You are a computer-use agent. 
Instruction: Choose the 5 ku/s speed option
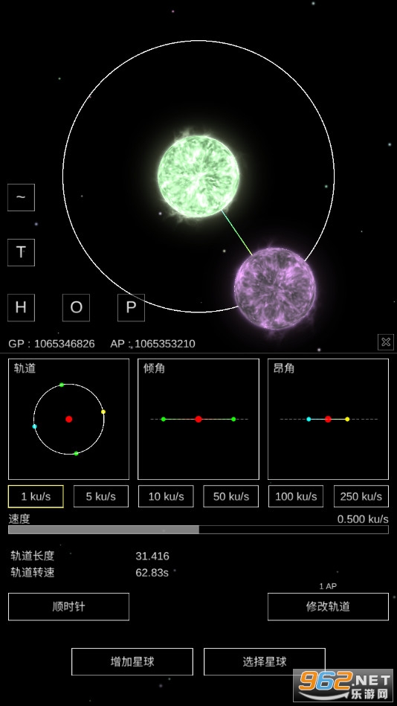pos(101,496)
